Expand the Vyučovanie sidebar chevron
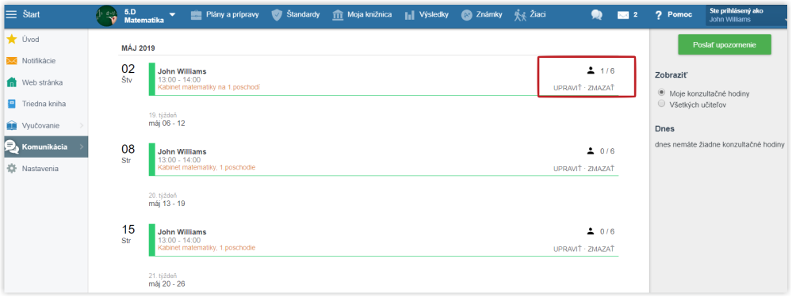792x297 pixels. (82, 125)
